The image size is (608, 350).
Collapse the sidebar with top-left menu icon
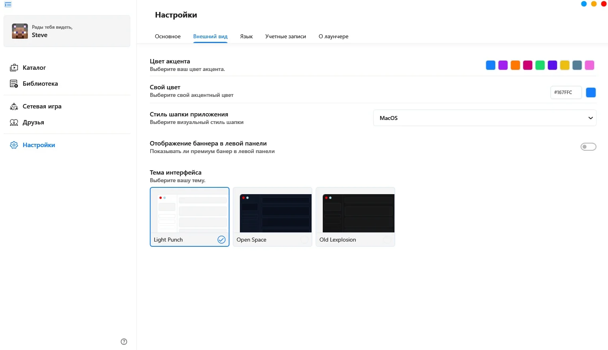pos(8,4)
